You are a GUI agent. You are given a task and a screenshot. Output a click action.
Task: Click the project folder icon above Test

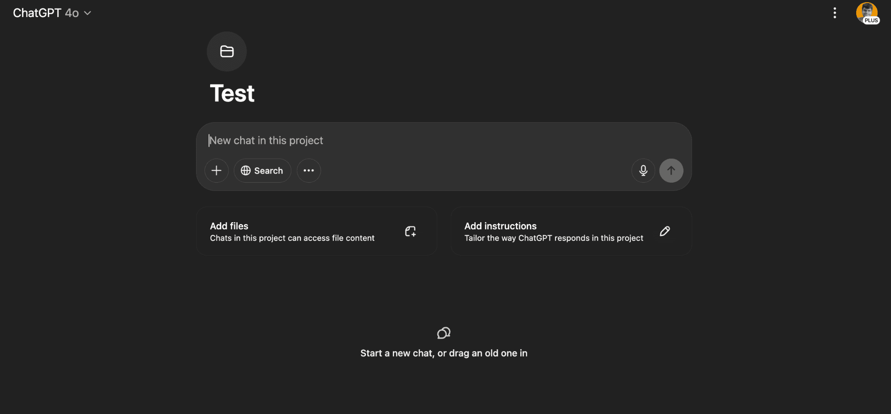[226, 51]
